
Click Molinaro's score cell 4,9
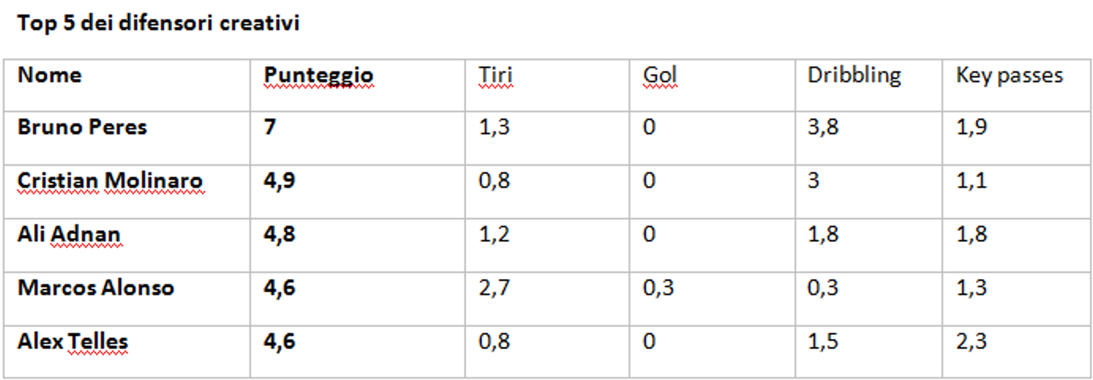click(279, 181)
